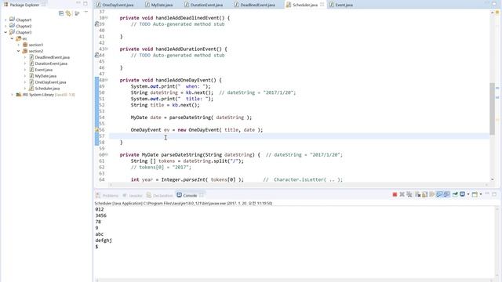Click 'parseDateString' call on line 54
Viewport: 502px width, 282px height.
[190, 117]
